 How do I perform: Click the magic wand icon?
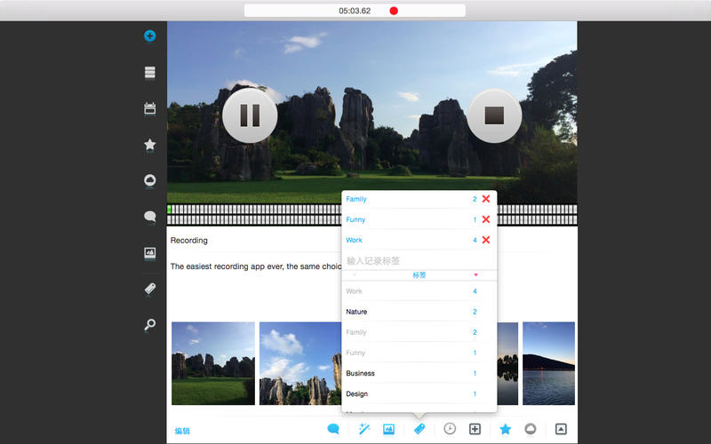364,429
